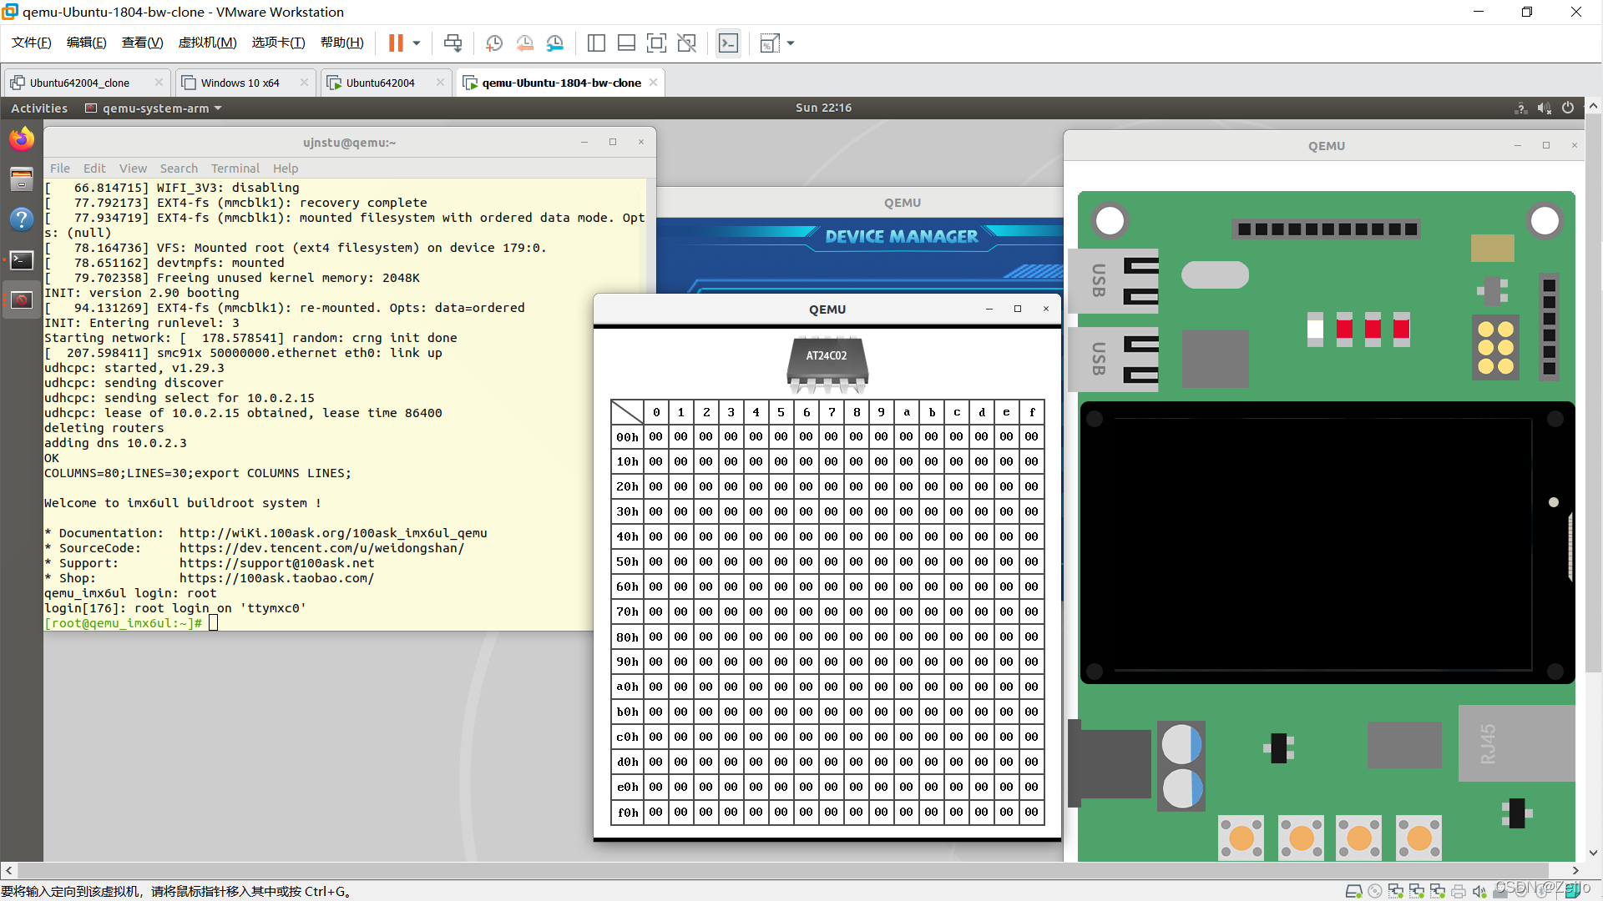Click the send Ctrl+Alt+Del toolbar icon
The height and width of the screenshot is (901, 1603).
pyautogui.click(x=453, y=43)
